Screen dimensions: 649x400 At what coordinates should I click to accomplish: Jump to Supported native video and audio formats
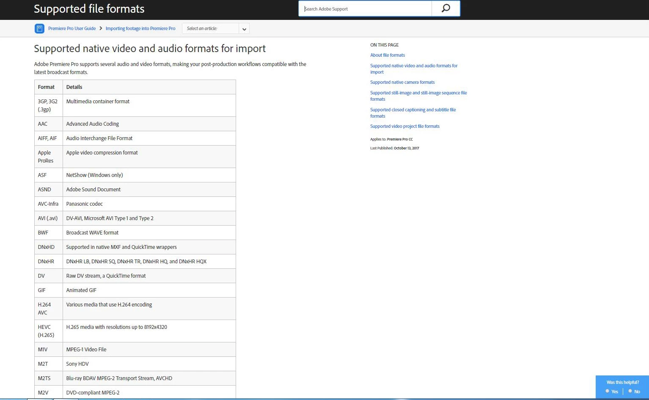pos(414,69)
